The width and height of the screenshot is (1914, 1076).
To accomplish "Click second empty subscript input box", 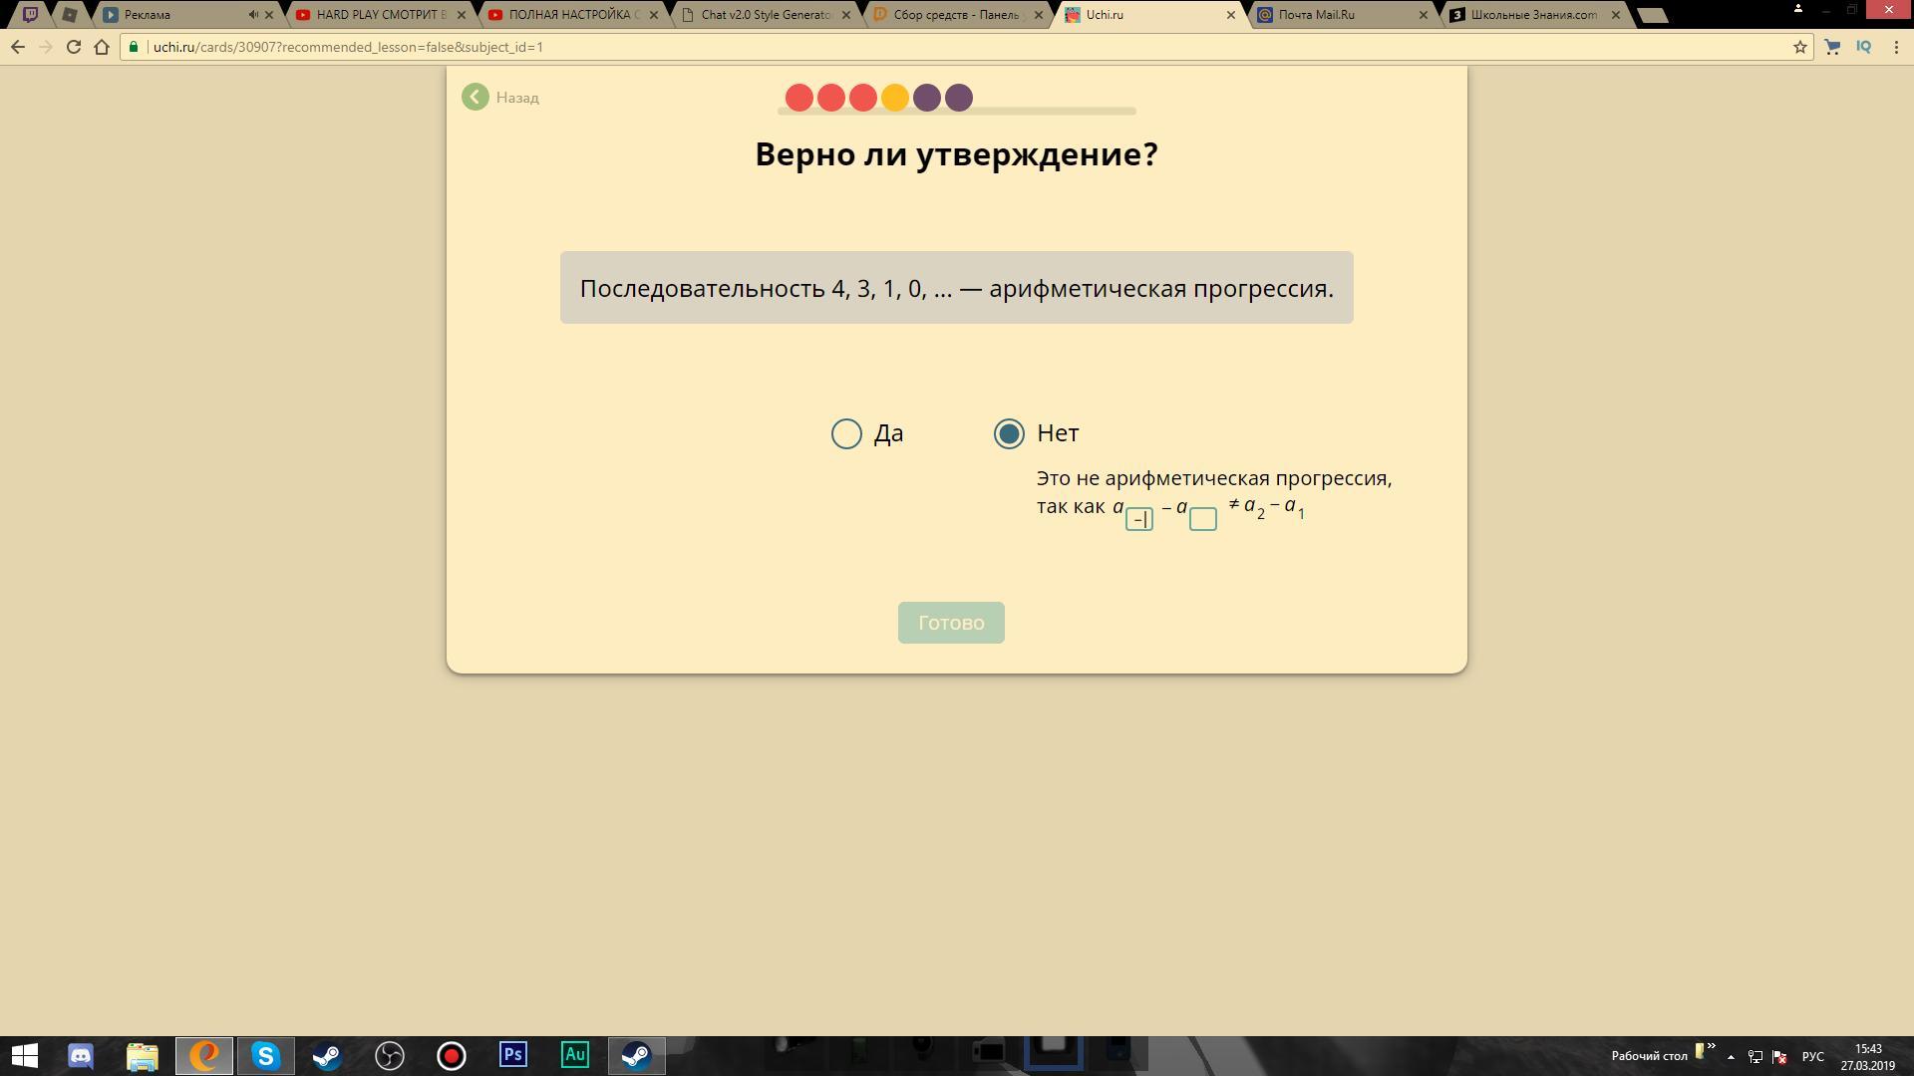I will point(1202,519).
